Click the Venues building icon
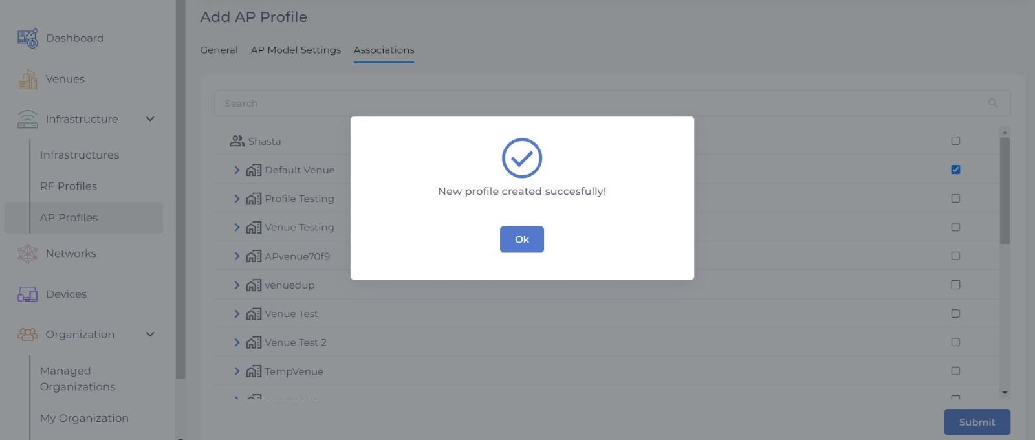Viewport: 1035px width, 440px height. (x=27, y=80)
